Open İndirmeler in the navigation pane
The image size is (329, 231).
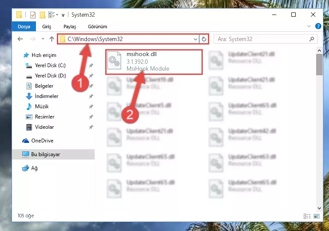[x=46, y=96]
